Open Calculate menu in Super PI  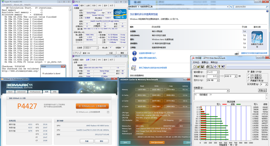(x=6, y=5)
